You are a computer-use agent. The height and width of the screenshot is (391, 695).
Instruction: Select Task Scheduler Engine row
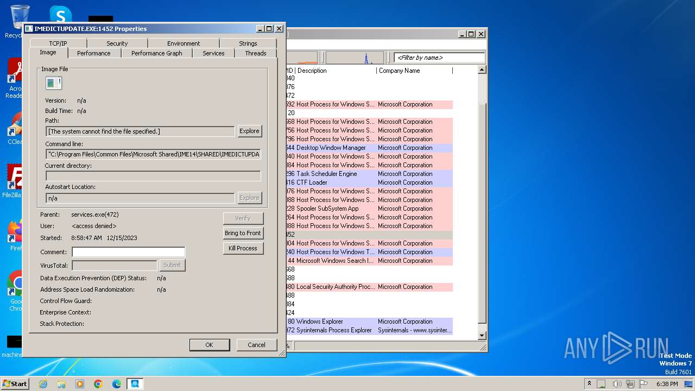pos(369,174)
